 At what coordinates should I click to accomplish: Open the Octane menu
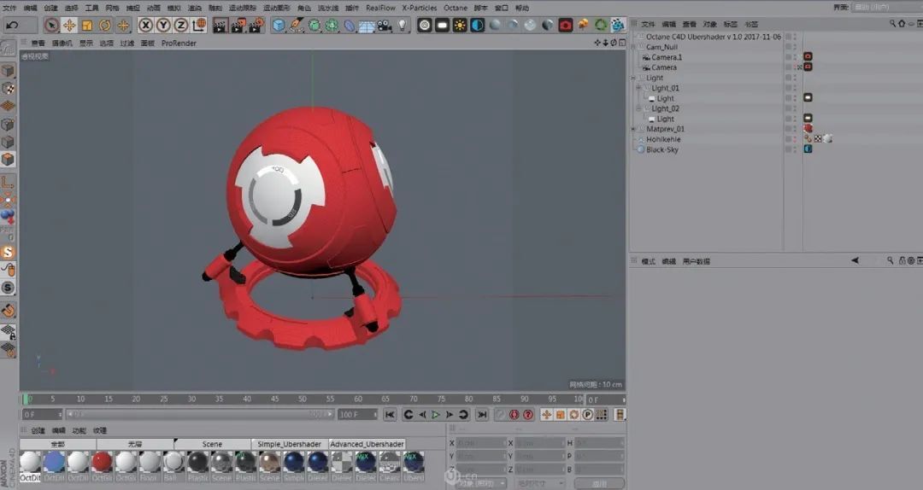point(455,8)
